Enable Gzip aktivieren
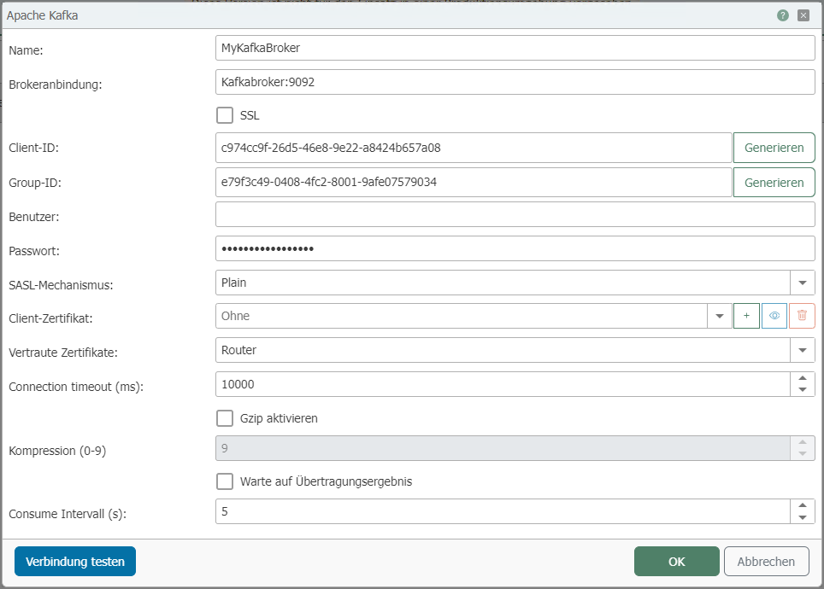Screen dimensions: 824x589 point(225,417)
